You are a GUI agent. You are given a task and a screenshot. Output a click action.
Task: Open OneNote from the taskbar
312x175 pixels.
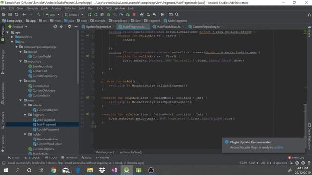point(114,170)
